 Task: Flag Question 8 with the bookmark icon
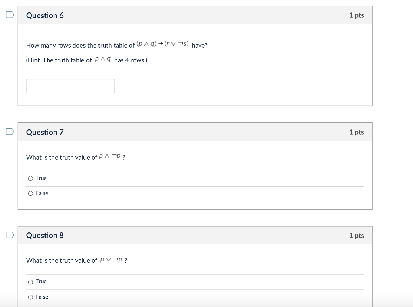click(10, 235)
